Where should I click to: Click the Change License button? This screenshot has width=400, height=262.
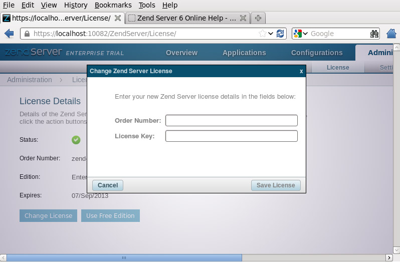click(48, 215)
